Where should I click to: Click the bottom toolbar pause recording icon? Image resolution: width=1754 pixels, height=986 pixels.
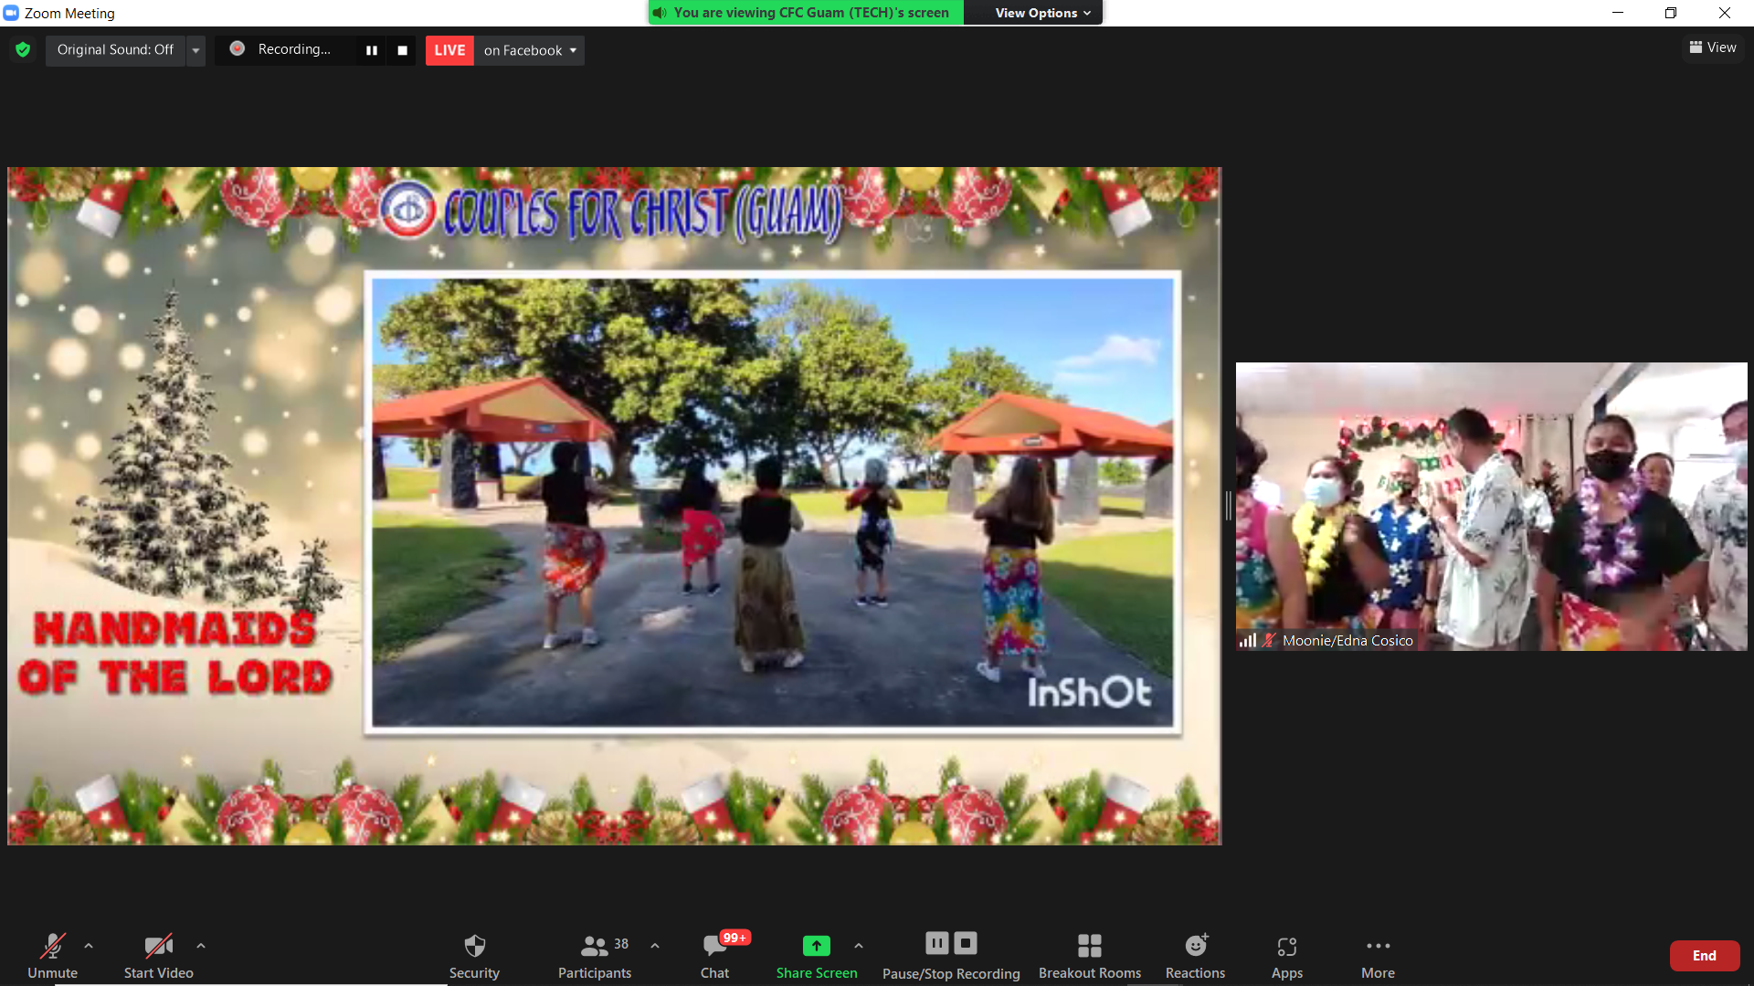[x=937, y=943]
